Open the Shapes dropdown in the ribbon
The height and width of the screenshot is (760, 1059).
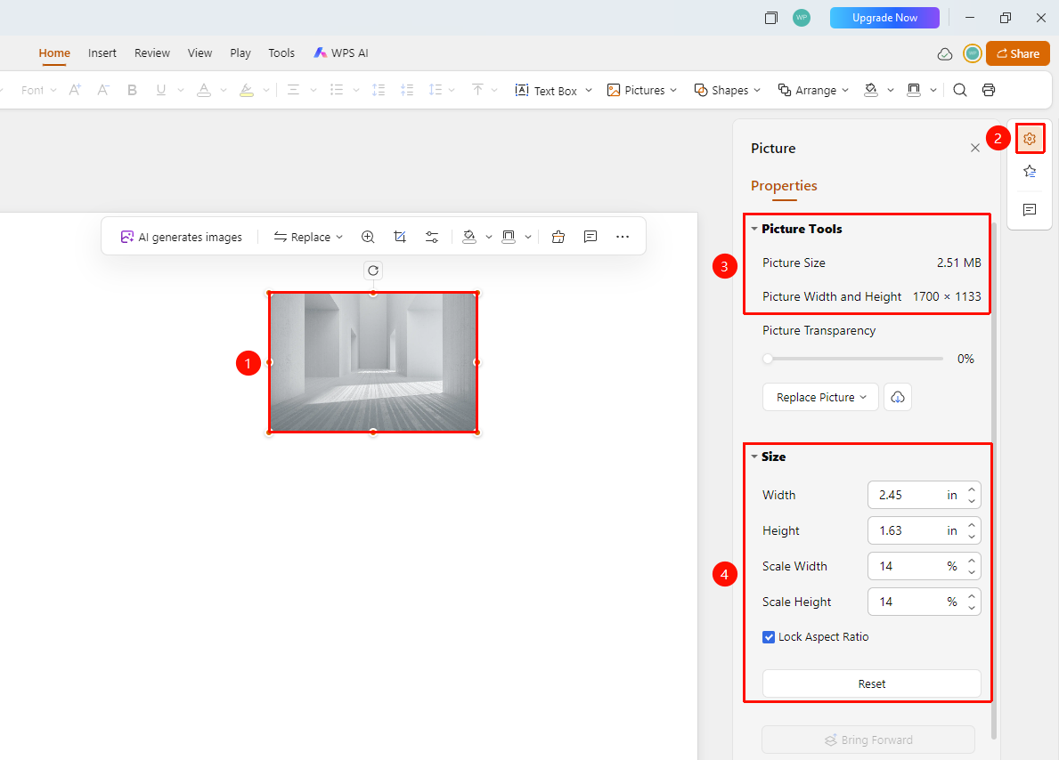click(x=728, y=91)
